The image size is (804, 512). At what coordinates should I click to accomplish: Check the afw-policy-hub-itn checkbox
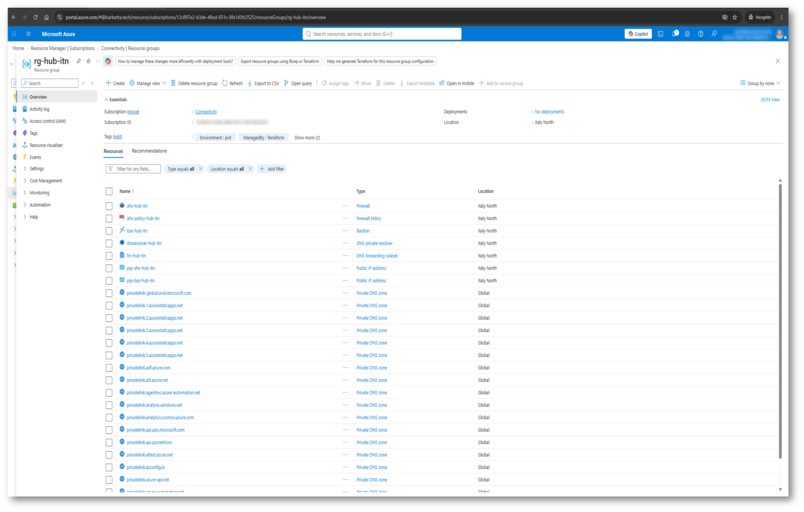point(109,219)
